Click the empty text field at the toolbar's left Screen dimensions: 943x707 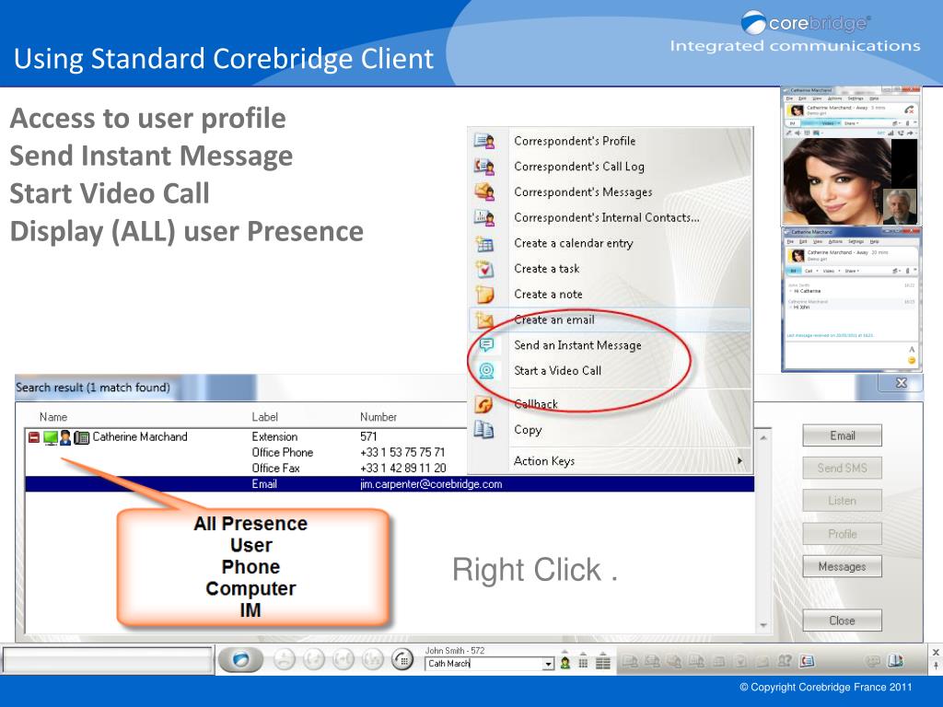[x=109, y=660]
